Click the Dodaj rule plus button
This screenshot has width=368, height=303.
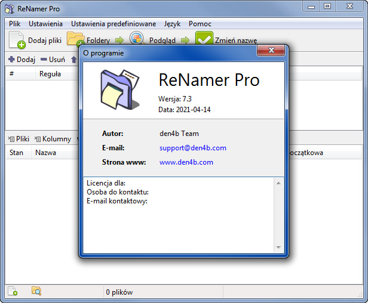coord(22,60)
